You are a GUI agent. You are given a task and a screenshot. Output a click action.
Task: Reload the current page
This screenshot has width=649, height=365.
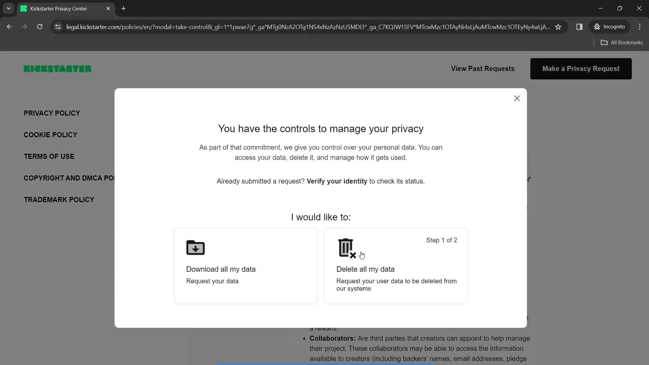click(40, 27)
